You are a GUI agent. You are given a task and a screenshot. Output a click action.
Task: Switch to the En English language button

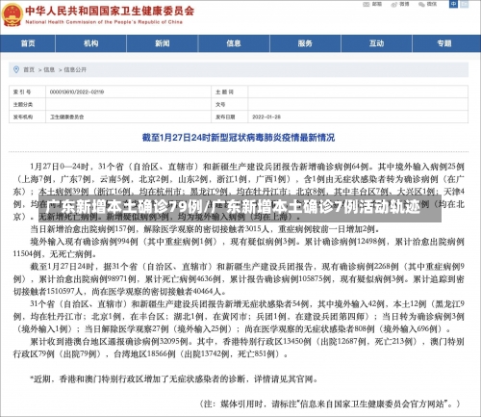point(464,4)
